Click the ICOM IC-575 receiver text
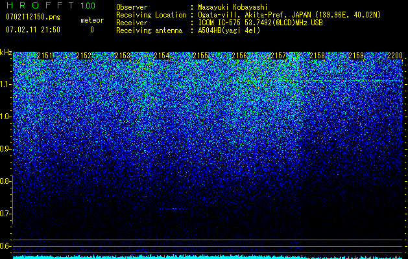Screen dimensions: 408x259 260,23
